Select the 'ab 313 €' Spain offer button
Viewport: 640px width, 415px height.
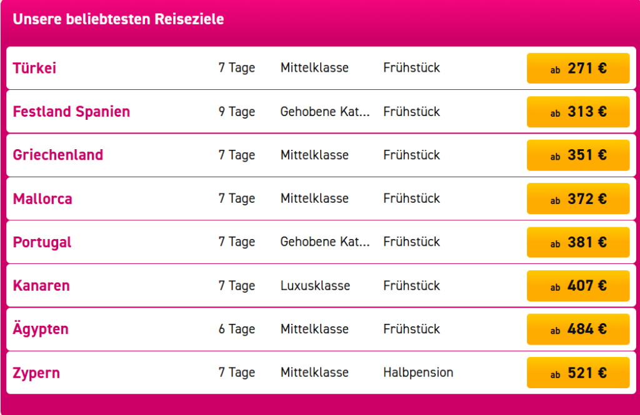[577, 112]
